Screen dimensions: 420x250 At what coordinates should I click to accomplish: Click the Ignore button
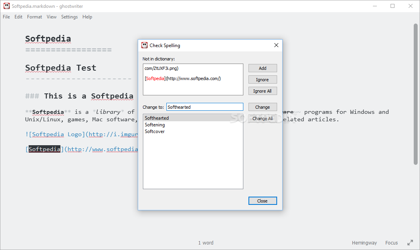click(x=263, y=80)
